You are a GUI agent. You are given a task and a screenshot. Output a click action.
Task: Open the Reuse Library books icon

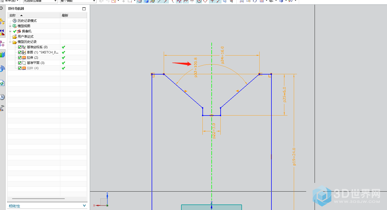[x=2, y=55]
